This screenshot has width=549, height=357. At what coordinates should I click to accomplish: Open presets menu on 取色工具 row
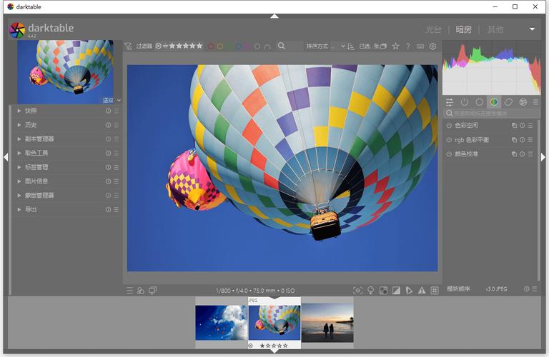tap(117, 153)
